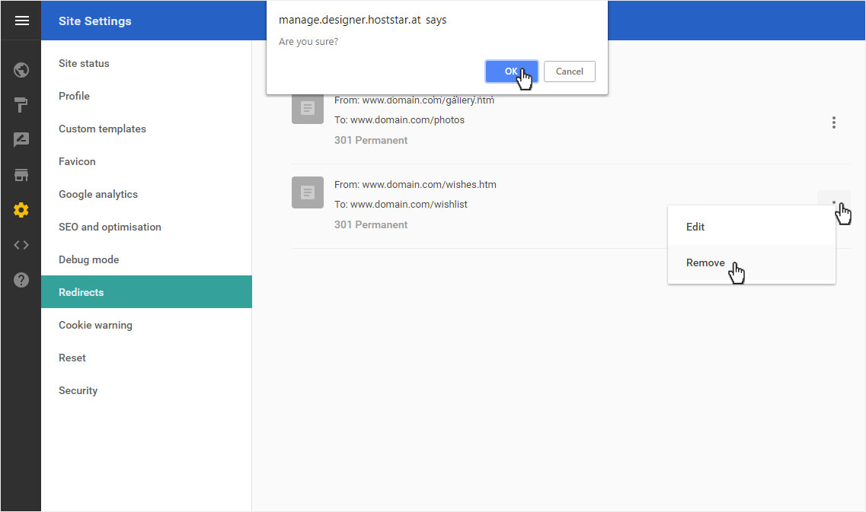The image size is (866, 512).
Task: Click the gallery.htm redirect page icon
Action: click(x=308, y=108)
